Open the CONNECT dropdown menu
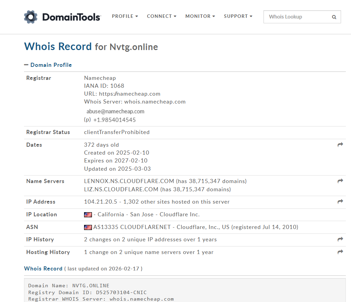Screen dimensions: 351x302 click(x=162, y=16)
